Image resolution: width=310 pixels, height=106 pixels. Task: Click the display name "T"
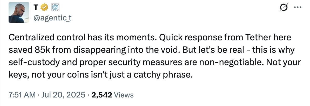pyautogui.click(x=37, y=9)
